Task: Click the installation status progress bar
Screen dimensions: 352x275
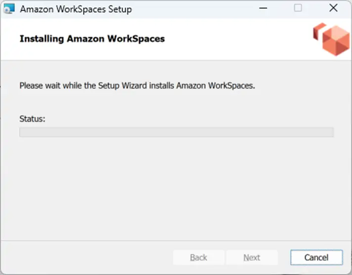Action: (176, 132)
